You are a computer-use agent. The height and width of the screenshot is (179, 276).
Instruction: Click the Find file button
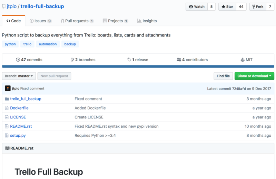pyautogui.click(x=223, y=76)
